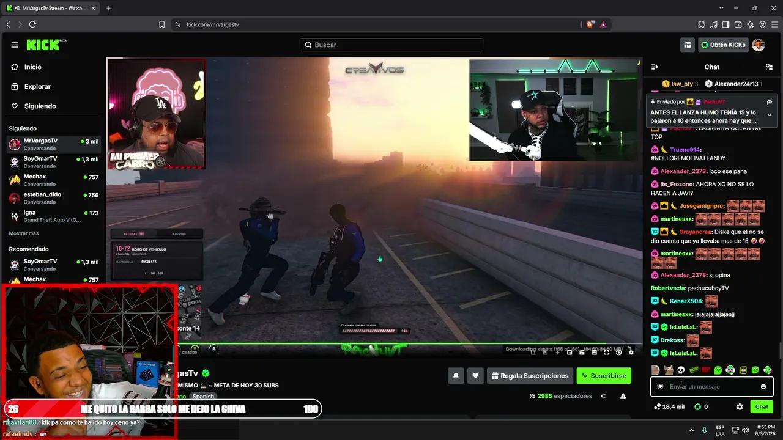Viewport: 783px width, 440px height.
Task: View the KICKs balance counter
Action: (x=701, y=406)
